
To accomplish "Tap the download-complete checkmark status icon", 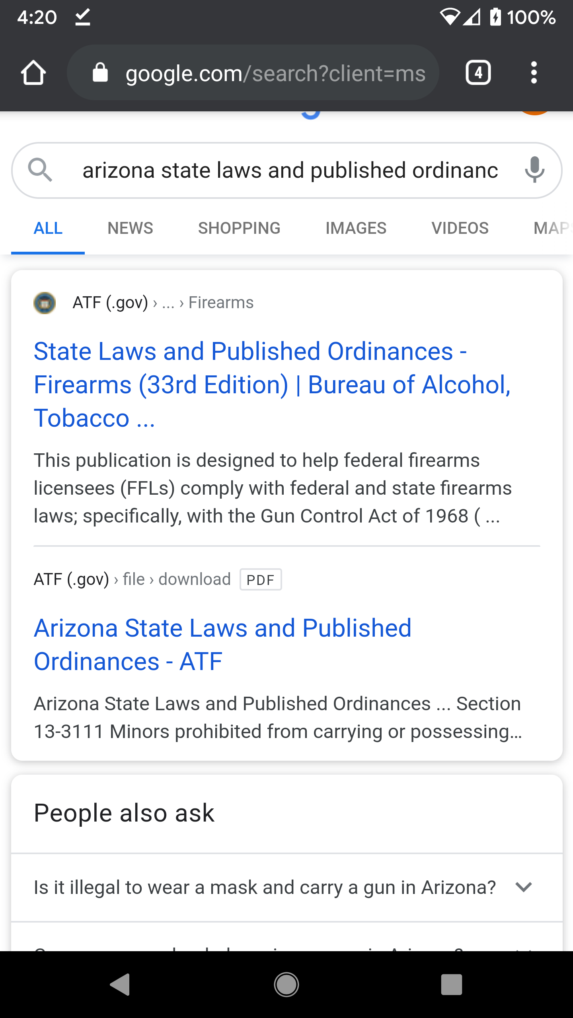I will 83,17.
